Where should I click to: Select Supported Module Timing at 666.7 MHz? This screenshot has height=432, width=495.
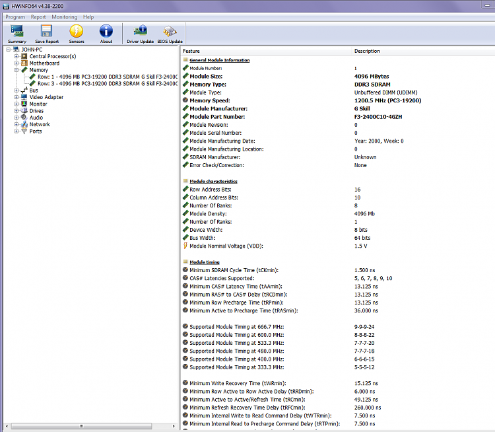[338, 327]
